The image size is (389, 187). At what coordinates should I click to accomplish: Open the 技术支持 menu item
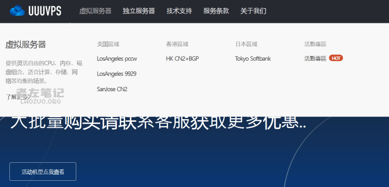(x=179, y=11)
